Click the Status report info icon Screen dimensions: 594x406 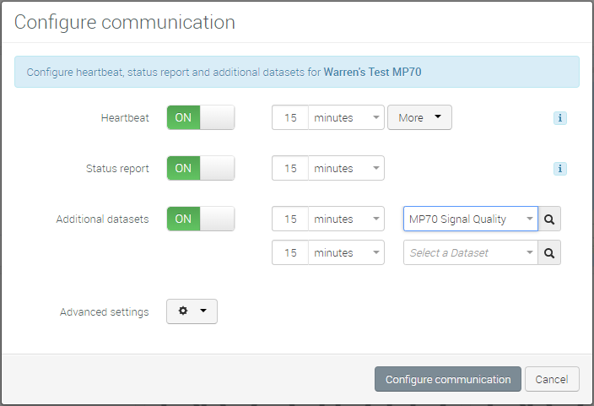559,169
